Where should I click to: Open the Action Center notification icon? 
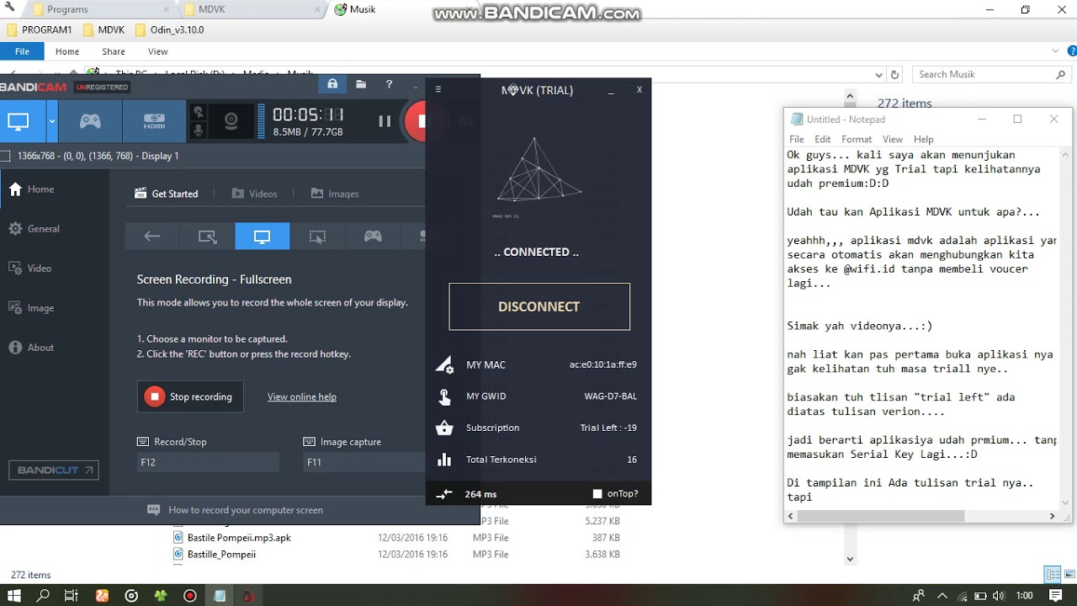[1055, 595]
